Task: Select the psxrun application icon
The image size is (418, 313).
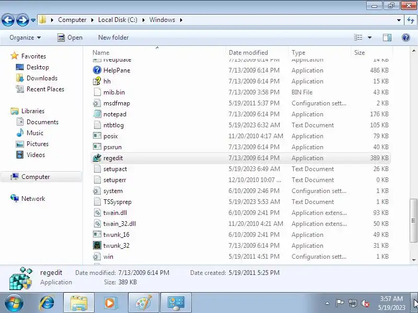Action: 97,147
